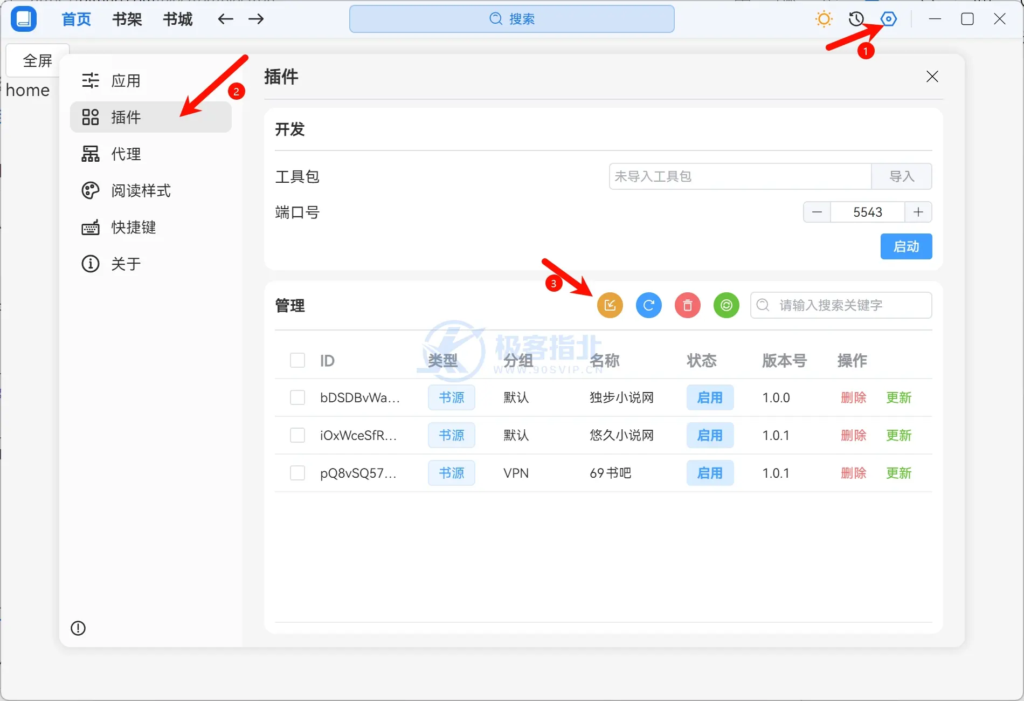Close the 插件 settings dialog
This screenshot has width=1024, height=701.
click(x=932, y=77)
